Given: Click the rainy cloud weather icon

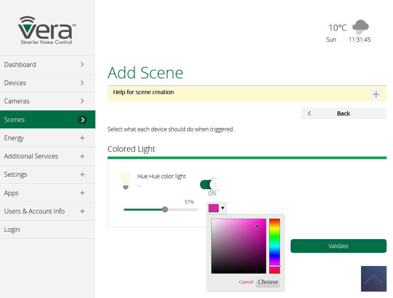Looking at the screenshot, I should click(x=360, y=27).
